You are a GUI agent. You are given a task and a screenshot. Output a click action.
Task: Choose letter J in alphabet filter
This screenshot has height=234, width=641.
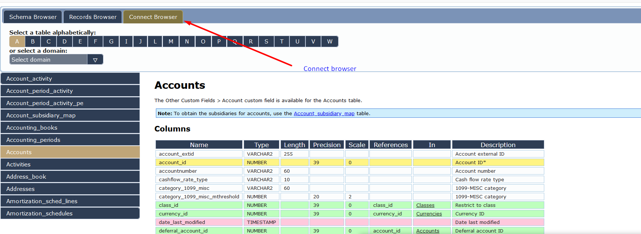140,41
